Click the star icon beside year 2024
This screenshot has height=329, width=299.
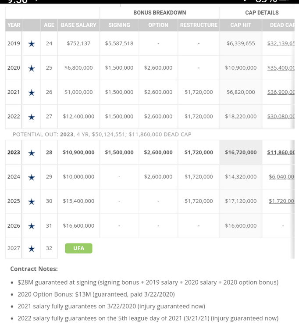[32, 177]
